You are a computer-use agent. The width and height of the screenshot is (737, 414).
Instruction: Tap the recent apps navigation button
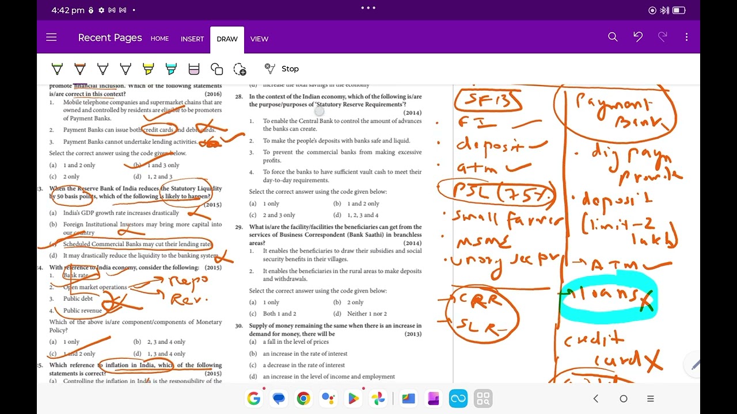[x=651, y=398]
